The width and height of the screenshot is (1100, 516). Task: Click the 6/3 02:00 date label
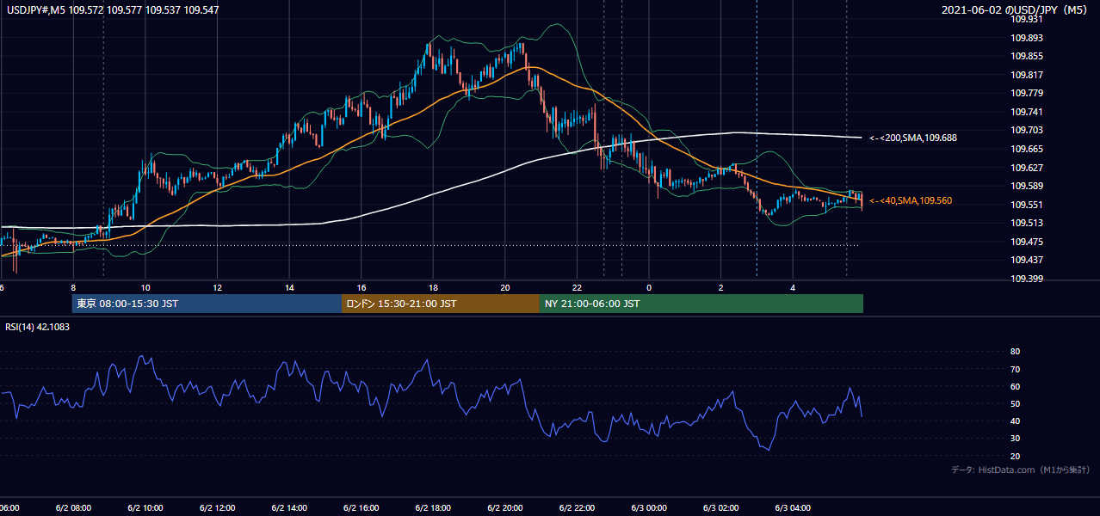721,507
